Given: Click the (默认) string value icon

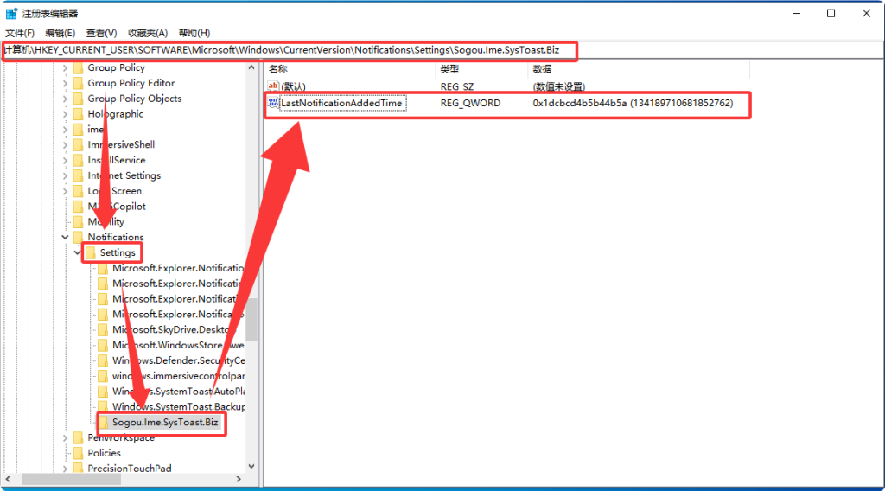Looking at the screenshot, I should [x=273, y=86].
